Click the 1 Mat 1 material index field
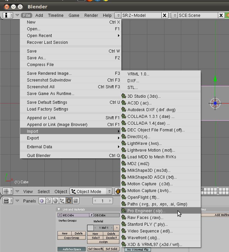Image resolution: width=229 pixels, height=252 pixels. click(x=104, y=228)
